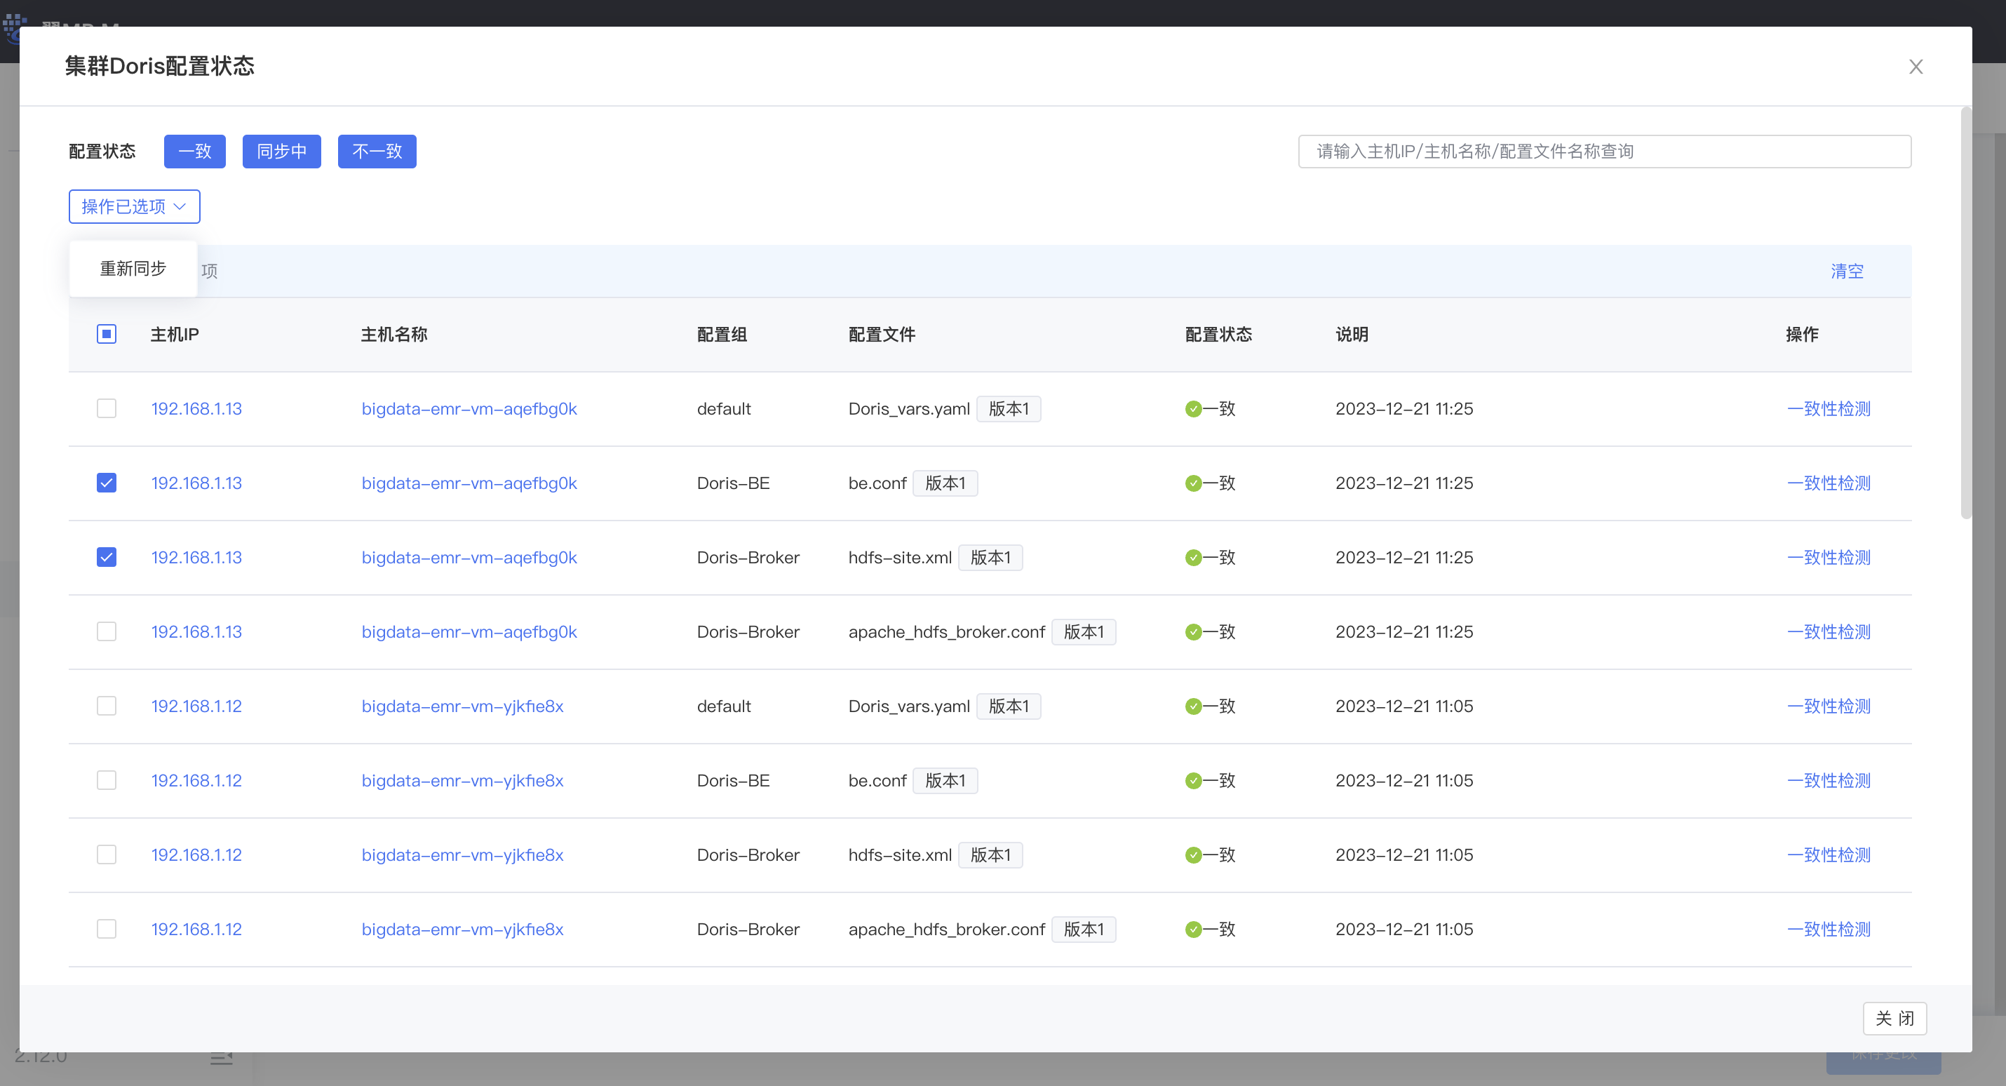Image resolution: width=2006 pixels, height=1086 pixels.
Task: Check the Doris_vars.yaml row for 192.168.1.13
Action: (107, 408)
